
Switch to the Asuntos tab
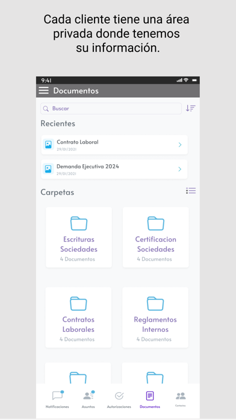pos(88,399)
